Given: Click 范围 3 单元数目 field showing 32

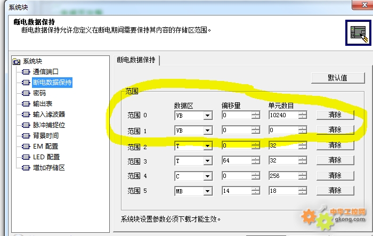Looking at the screenshot, I should coord(283,160).
